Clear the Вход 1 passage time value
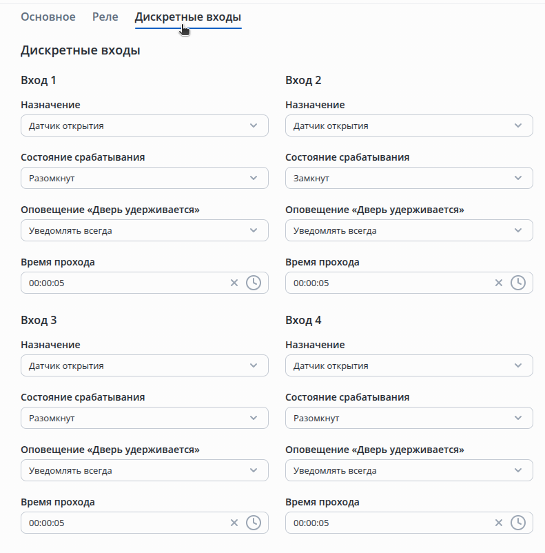Image resolution: width=545 pixels, height=553 pixels. 234,283
